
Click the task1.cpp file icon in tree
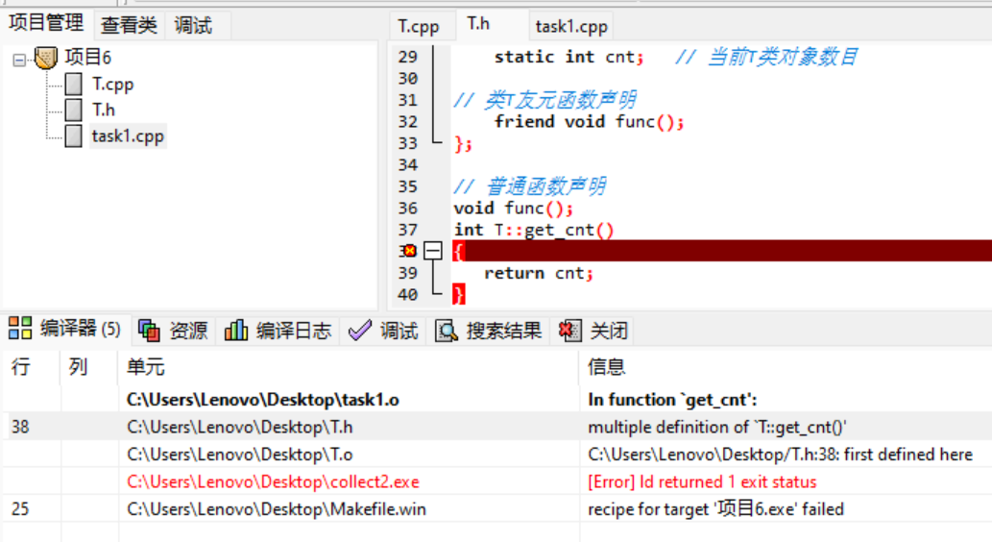(x=73, y=135)
